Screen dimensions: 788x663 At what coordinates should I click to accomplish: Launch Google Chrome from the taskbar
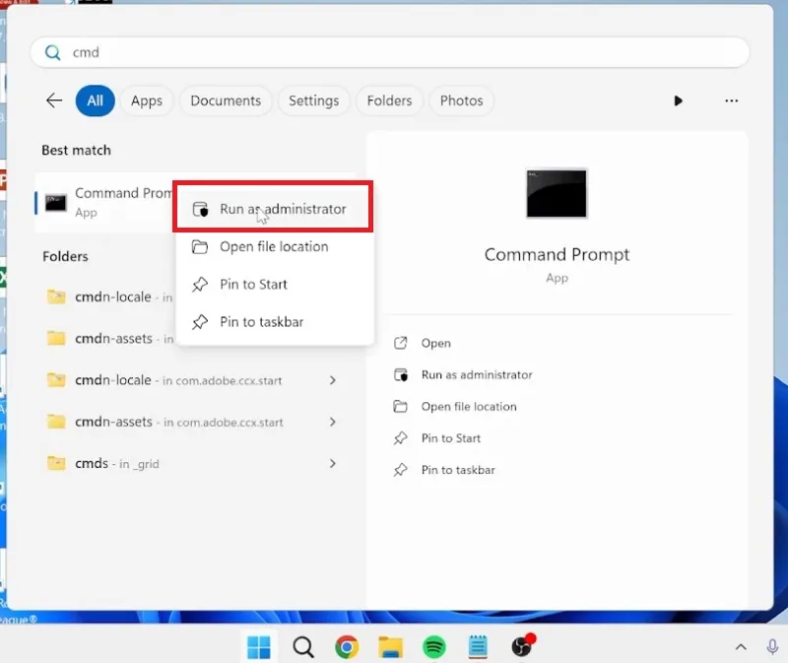point(347,647)
